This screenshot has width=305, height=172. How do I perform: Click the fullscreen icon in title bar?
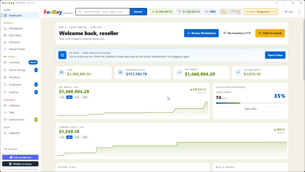coord(277,3)
